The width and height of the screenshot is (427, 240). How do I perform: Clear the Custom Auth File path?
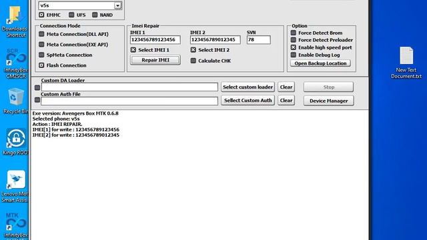point(286,101)
